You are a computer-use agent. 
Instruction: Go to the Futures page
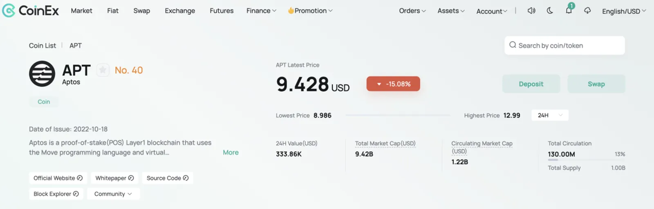coord(222,11)
